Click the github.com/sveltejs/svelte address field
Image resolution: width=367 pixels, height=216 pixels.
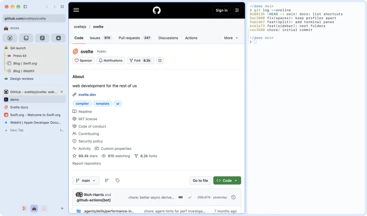(34, 18)
